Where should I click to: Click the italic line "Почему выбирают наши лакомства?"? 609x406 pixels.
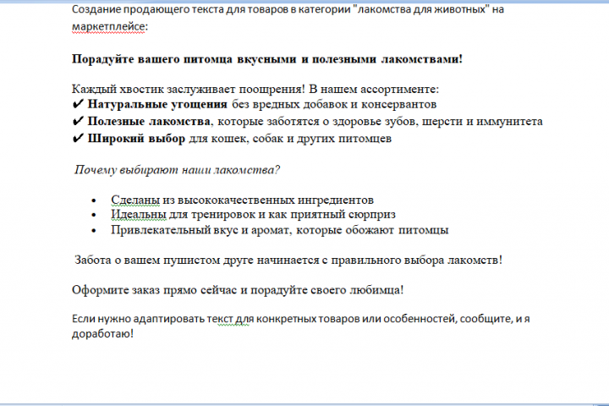tap(177, 170)
